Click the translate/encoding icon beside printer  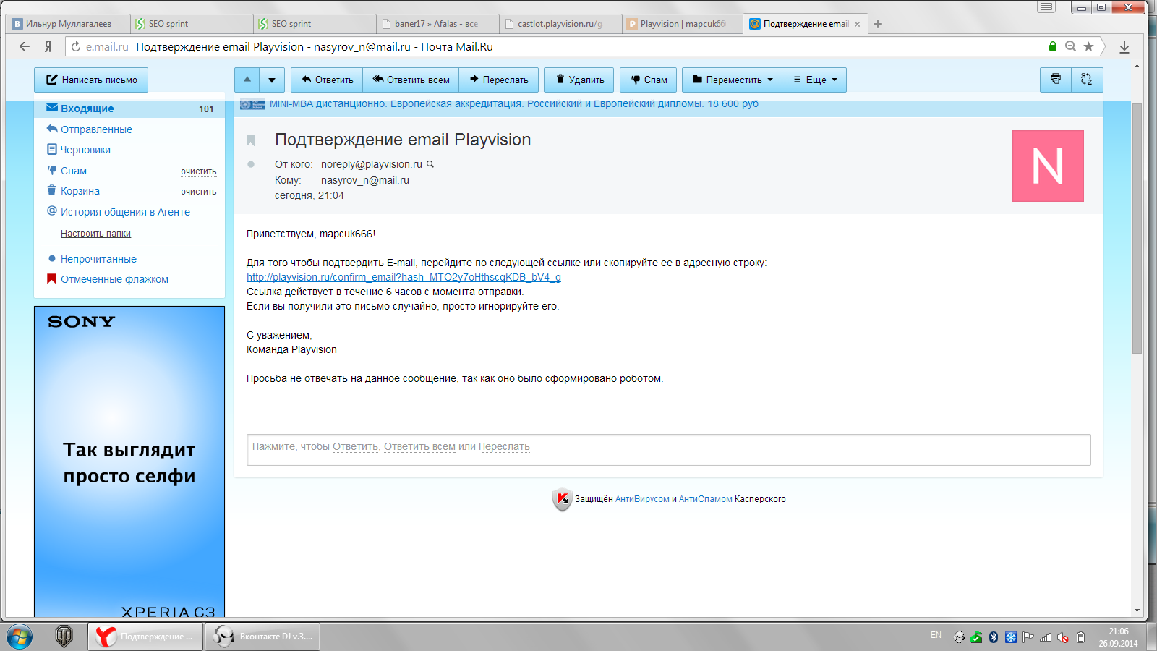tap(1087, 80)
